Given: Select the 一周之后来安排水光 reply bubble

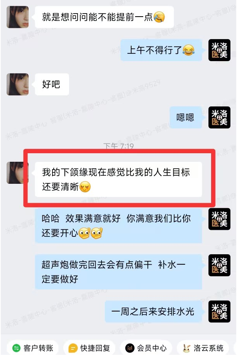Looking at the screenshot, I should coord(153,311).
